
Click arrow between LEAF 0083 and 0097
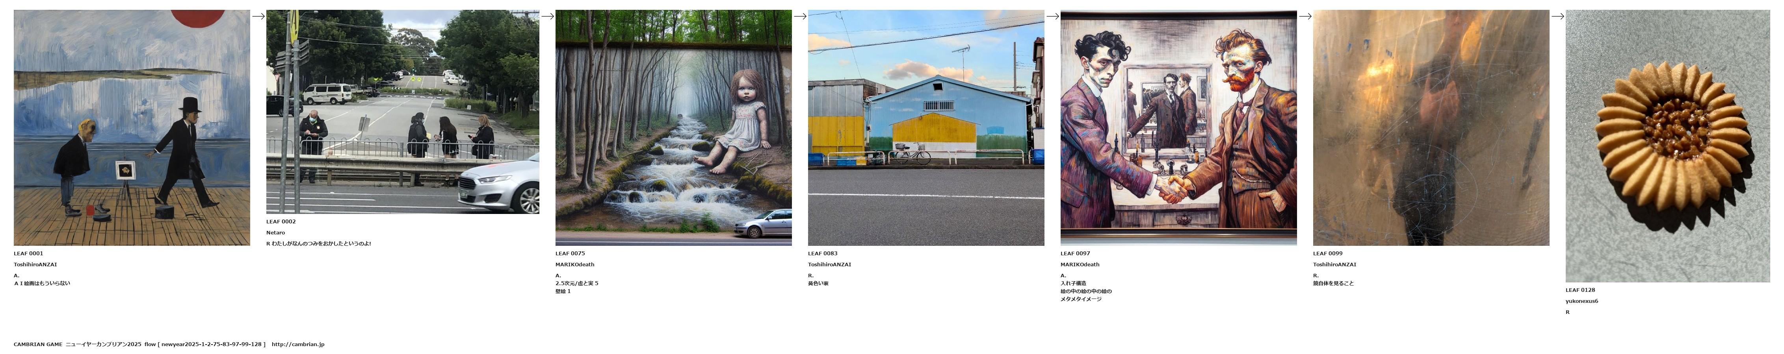point(1053,16)
